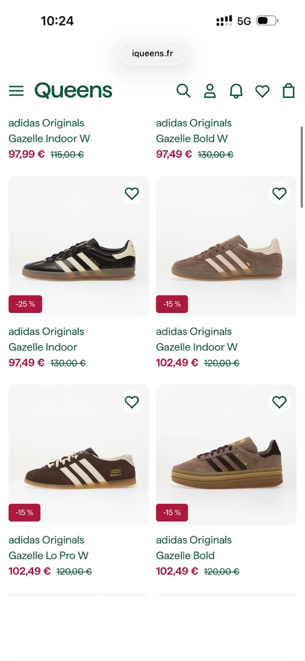Open Gazelle Bold W product title link
The height and width of the screenshot is (661, 305).
(x=192, y=138)
